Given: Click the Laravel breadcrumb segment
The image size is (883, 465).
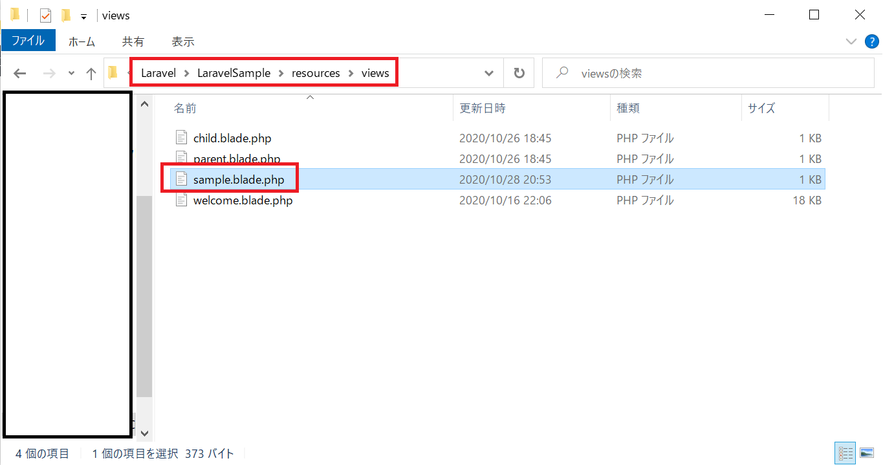Looking at the screenshot, I should pos(158,73).
